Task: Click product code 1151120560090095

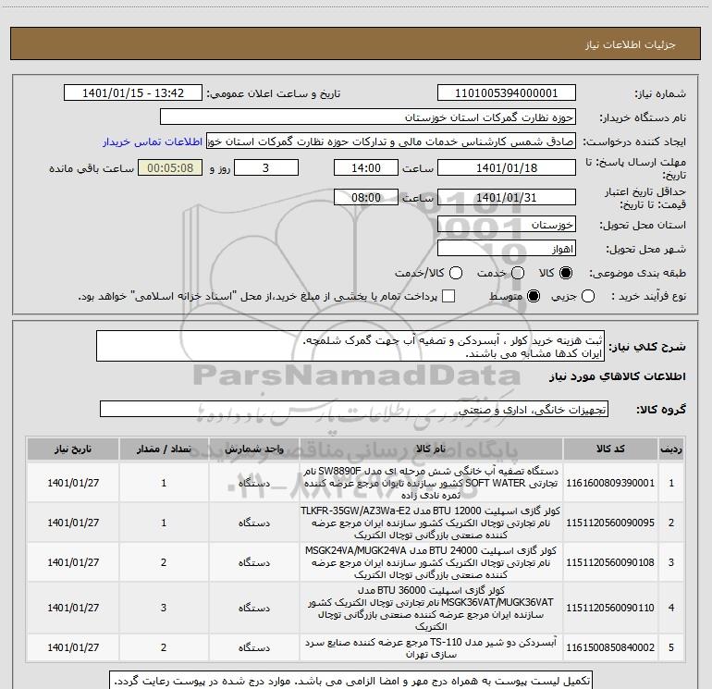Action: (x=610, y=523)
